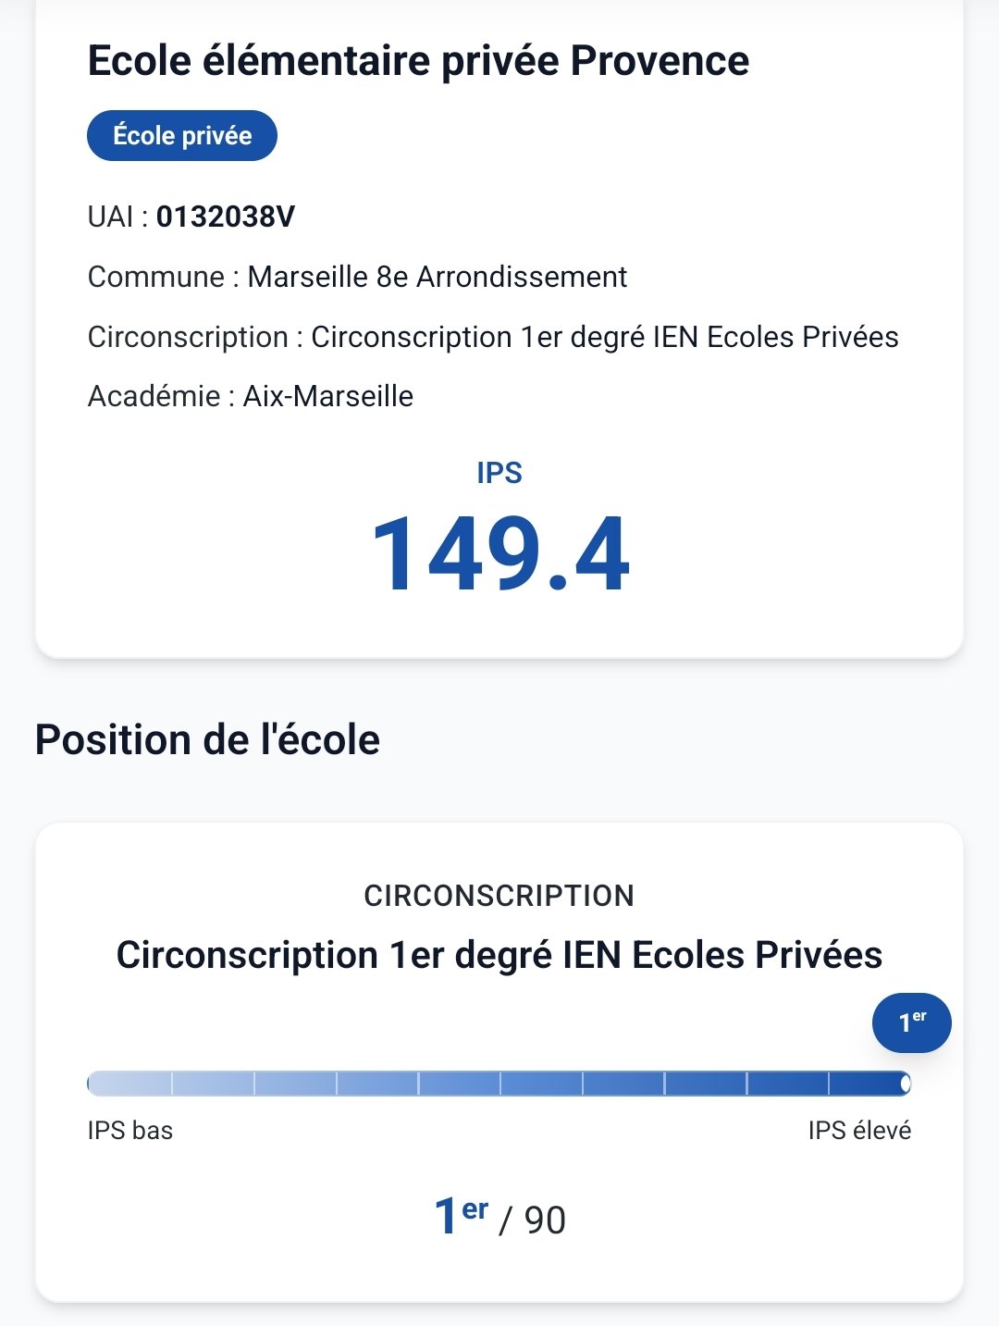Viewport: 999px width, 1326px height.
Task: Click the white handle on the IPS bar
Action: [x=906, y=1083]
